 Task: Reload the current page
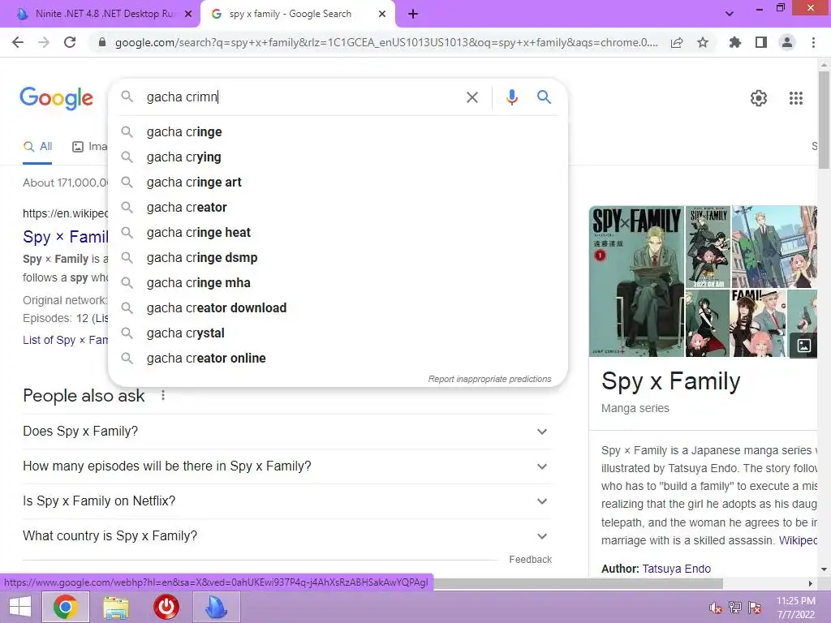coord(70,42)
